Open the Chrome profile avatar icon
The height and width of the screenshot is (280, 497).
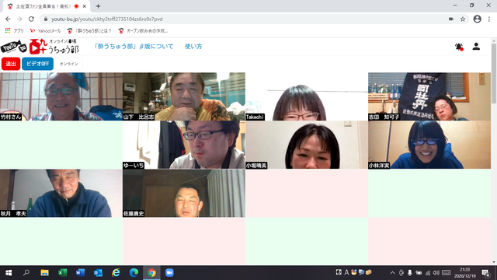(x=478, y=19)
